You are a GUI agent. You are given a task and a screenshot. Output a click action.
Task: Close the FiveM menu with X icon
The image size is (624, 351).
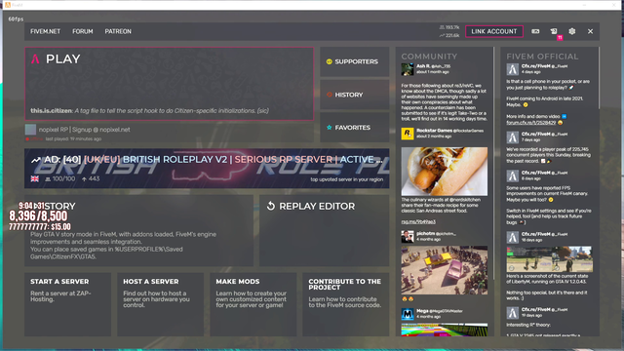point(590,31)
